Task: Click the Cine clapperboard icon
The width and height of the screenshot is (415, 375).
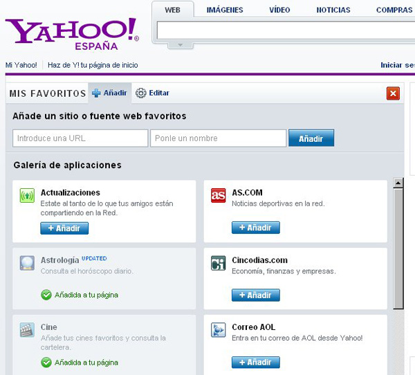Action: pos(27,330)
